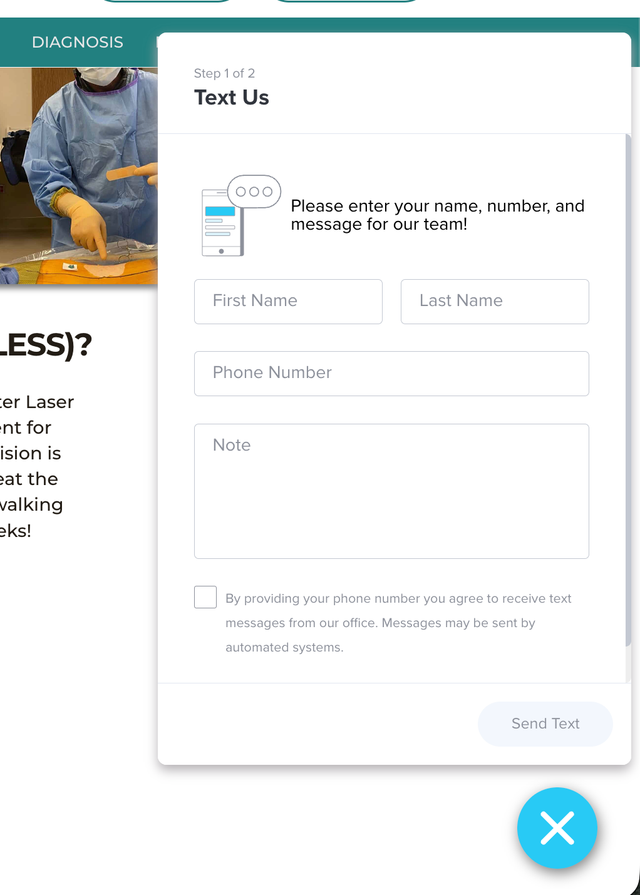
Task: Click the 'Please enter your name' instruction
Action: [x=438, y=215]
